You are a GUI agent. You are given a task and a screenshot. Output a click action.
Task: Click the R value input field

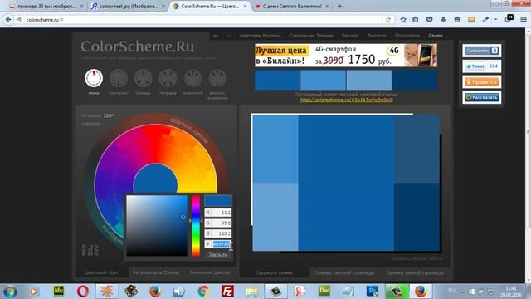click(x=219, y=213)
